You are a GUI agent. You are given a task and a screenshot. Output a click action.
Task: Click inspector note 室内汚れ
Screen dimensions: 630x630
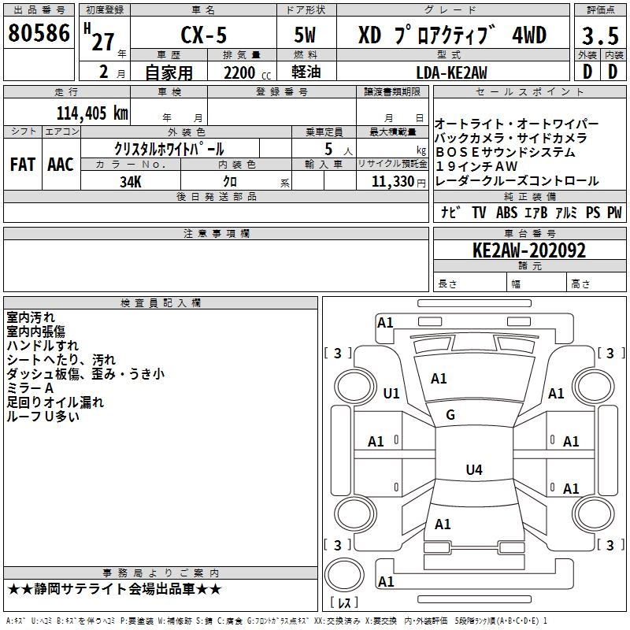pyautogui.click(x=31, y=317)
